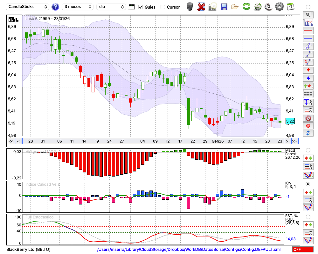
Task: Click the >> jump forward button
Action: pyautogui.click(x=295, y=141)
